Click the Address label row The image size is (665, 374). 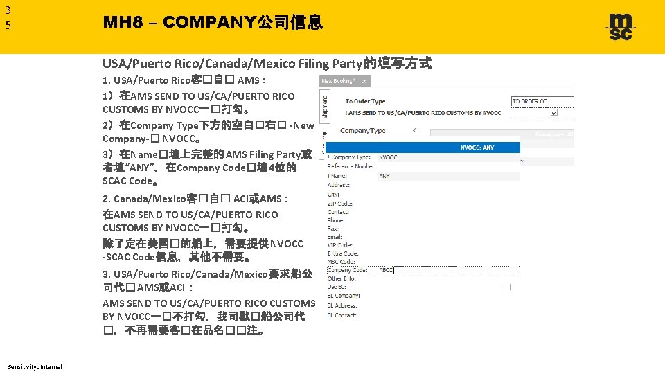(339, 185)
